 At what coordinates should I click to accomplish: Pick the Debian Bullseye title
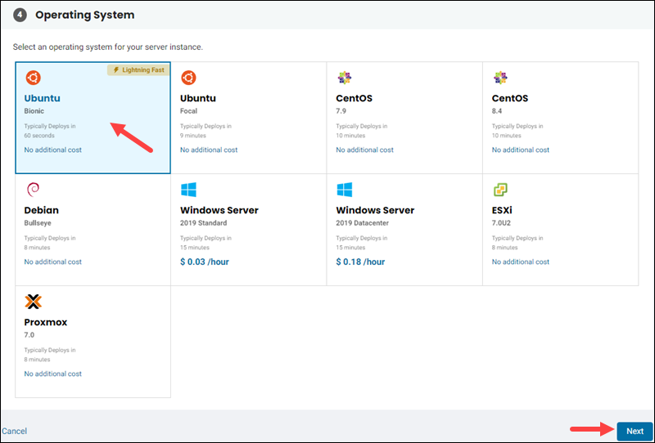pos(42,210)
